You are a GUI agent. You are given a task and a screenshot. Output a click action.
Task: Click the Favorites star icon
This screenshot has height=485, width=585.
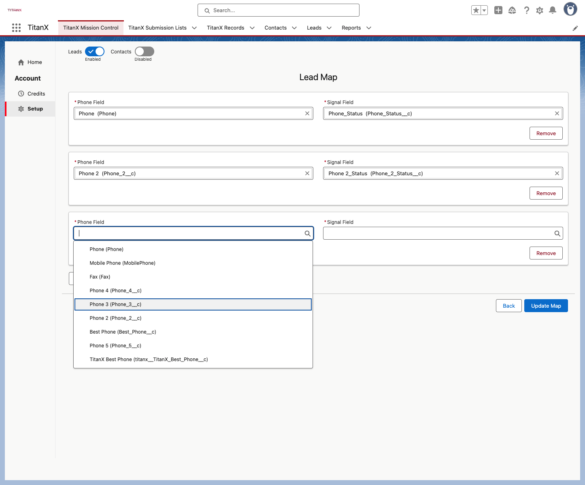476,10
